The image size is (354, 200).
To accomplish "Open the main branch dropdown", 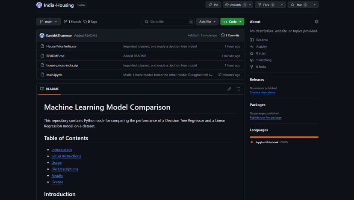I will pos(48,22).
